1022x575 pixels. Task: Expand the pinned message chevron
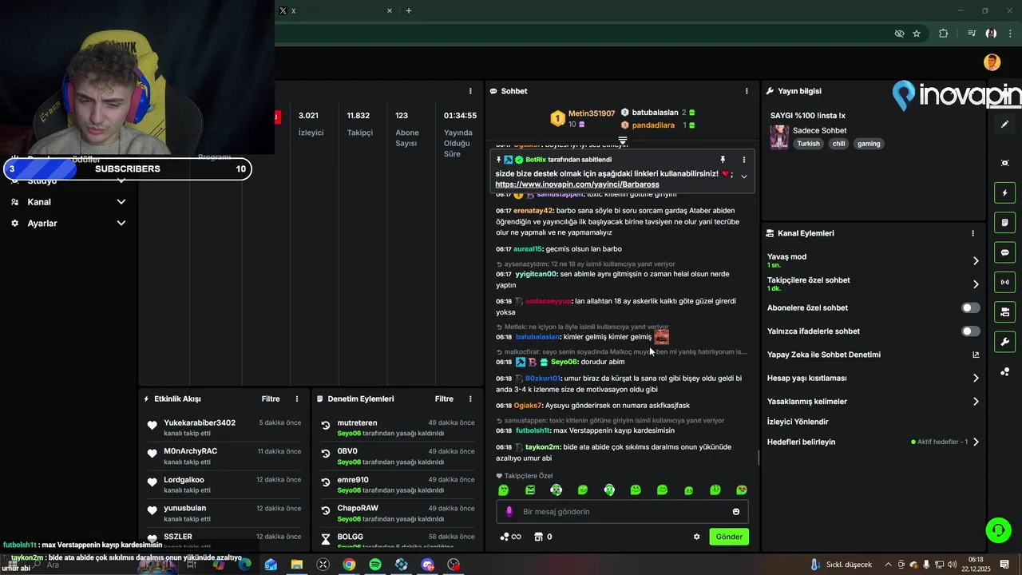point(744,176)
